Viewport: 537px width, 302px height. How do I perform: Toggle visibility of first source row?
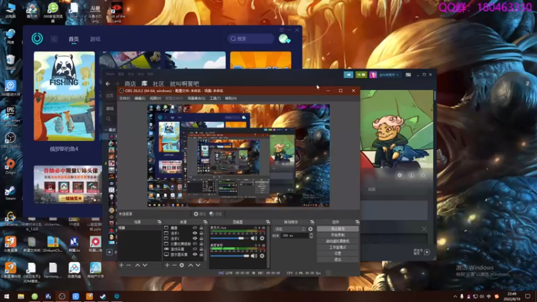point(195,228)
